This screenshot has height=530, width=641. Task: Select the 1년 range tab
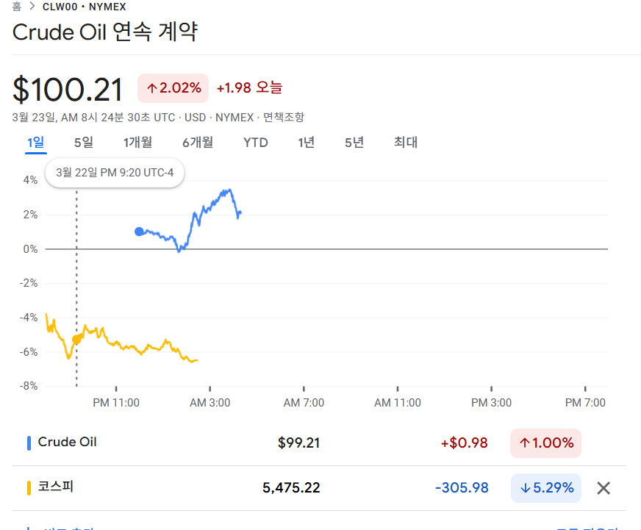point(306,143)
